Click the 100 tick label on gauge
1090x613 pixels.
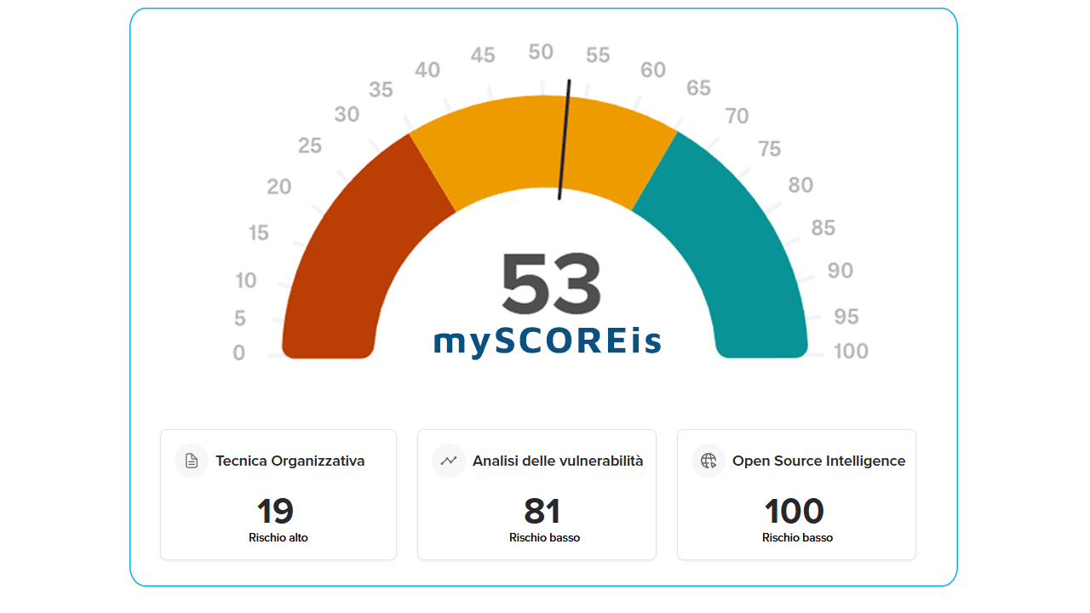tap(851, 351)
